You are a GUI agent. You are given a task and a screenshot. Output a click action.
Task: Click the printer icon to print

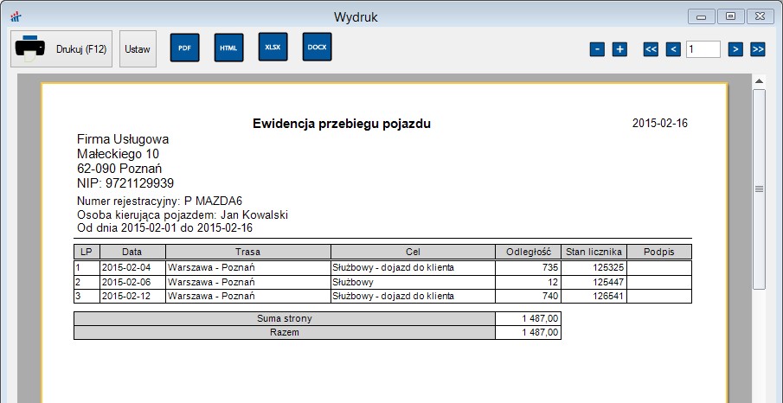tap(32, 48)
